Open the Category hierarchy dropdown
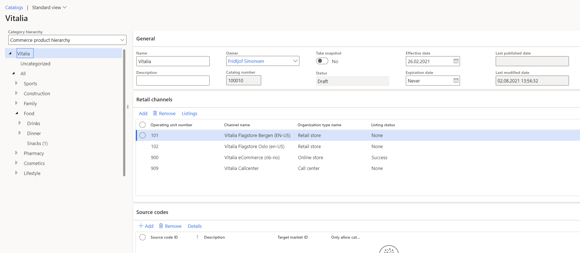Image resolution: width=580 pixels, height=253 pixels. [122, 40]
